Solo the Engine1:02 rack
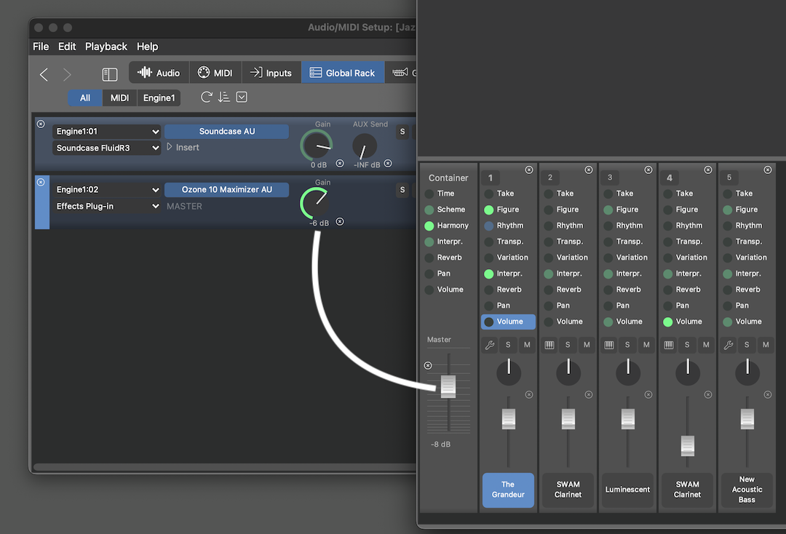Image resolution: width=786 pixels, height=534 pixels. [402, 190]
